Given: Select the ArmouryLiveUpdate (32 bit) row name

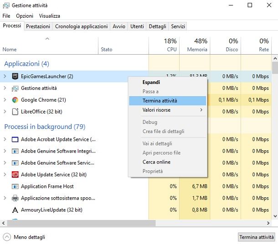Looking at the screenshot, I should (x=51, y=210).
